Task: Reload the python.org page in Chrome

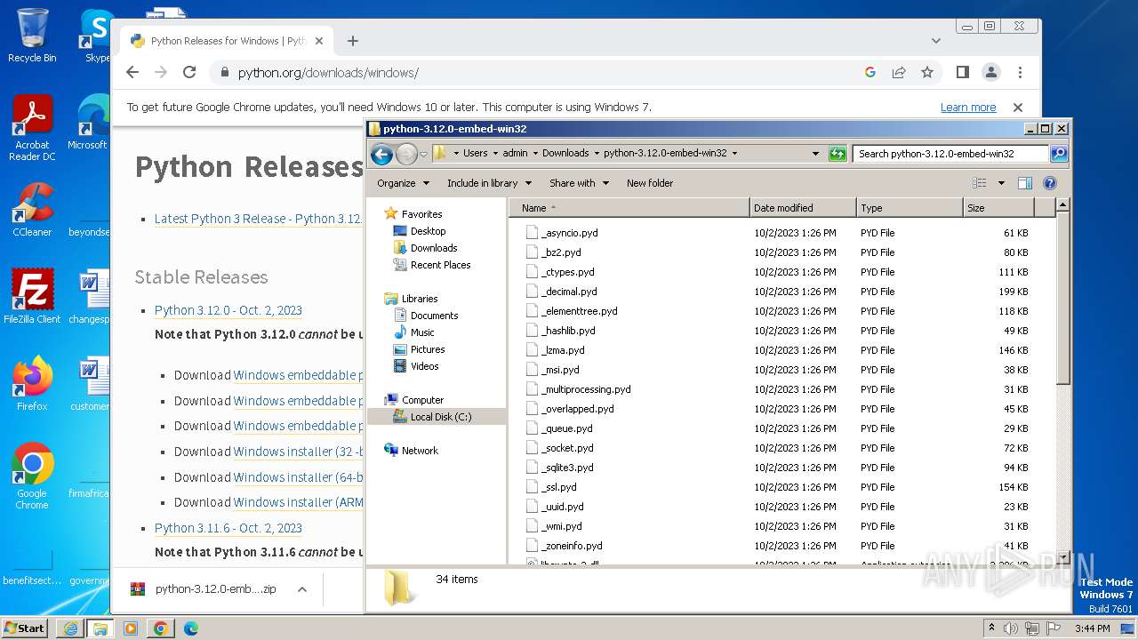Action: [x=189, y=73]
